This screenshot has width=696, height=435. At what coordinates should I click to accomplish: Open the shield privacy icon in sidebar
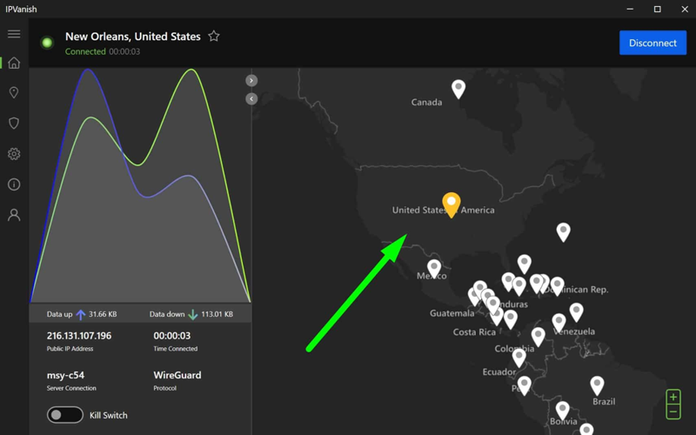pyautogui.click(x=14, y=124)
